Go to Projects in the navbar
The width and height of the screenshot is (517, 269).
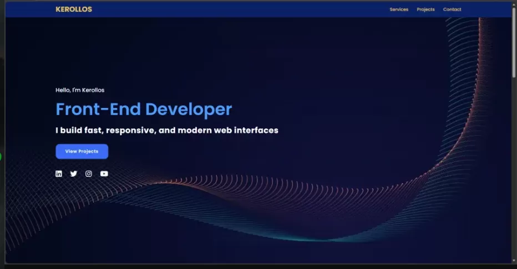point(425,9)
